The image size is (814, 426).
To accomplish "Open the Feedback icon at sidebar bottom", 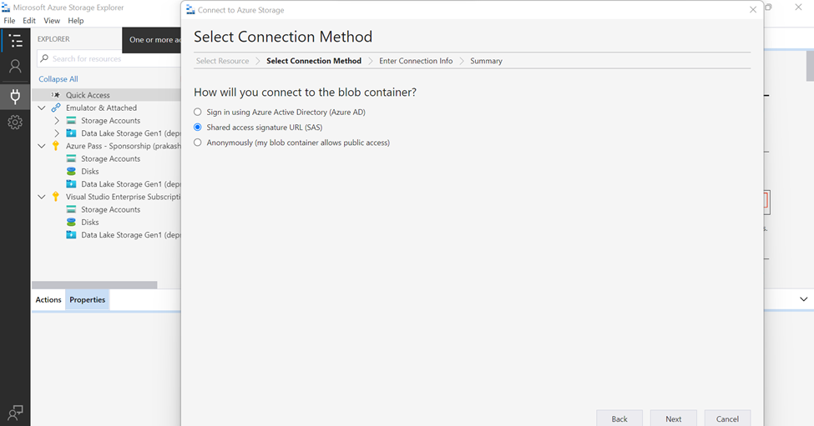I will (16, 413).
